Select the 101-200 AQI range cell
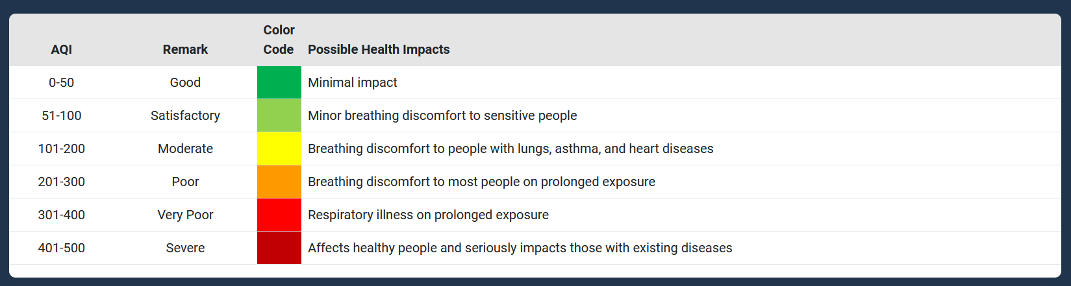The image size is (1071, 286). pyautogui.click(x=62, y=149)
